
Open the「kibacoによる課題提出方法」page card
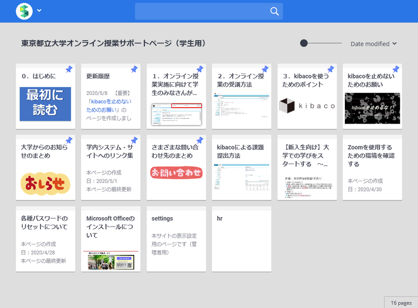pos(241,168)
